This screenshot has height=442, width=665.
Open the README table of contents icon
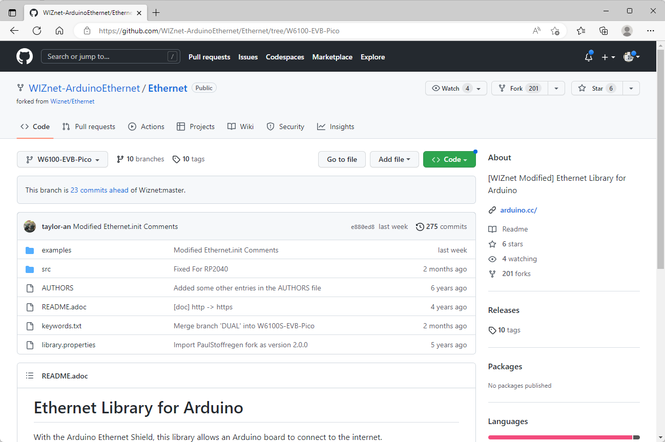click(30, 376)
